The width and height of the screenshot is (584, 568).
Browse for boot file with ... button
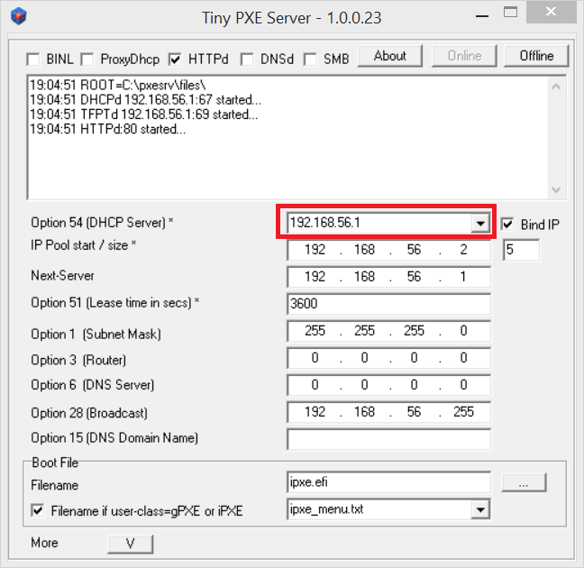click(524, 482)
